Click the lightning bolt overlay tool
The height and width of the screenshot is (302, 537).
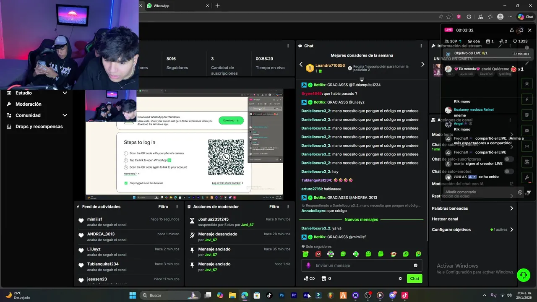pyautogui.click(x=527, y=99)
